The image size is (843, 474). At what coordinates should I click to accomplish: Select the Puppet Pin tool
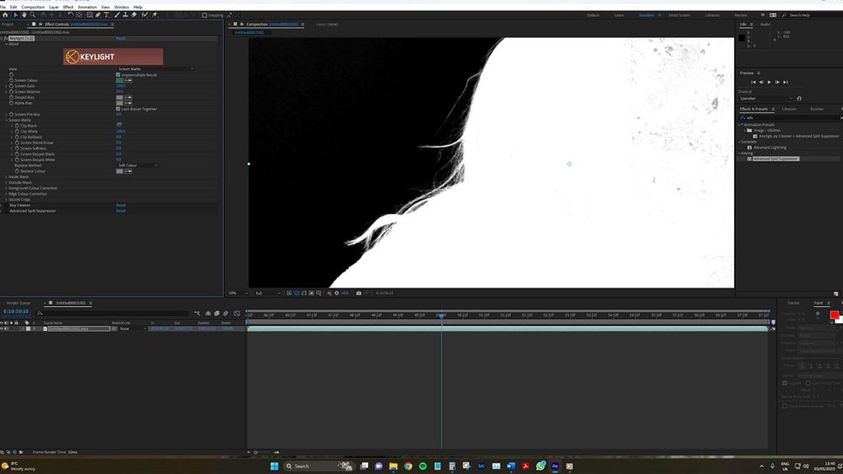(x=154, y=15)
